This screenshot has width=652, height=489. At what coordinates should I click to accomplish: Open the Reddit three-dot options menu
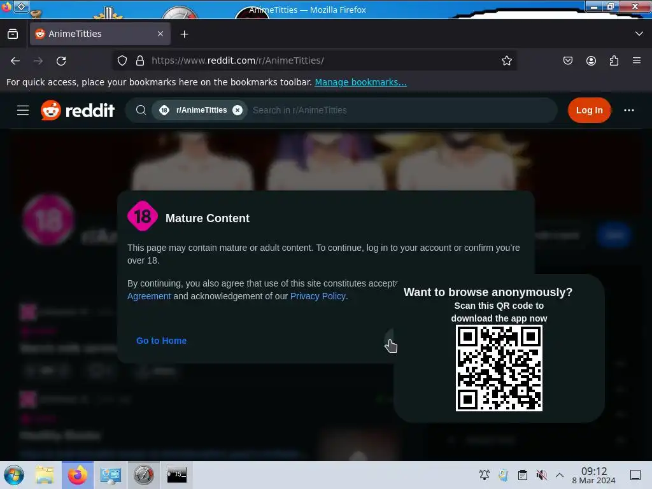[628, 110]
